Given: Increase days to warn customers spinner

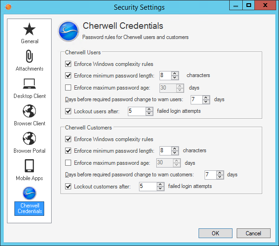Looking at the screenshot, I should (220, 173).
